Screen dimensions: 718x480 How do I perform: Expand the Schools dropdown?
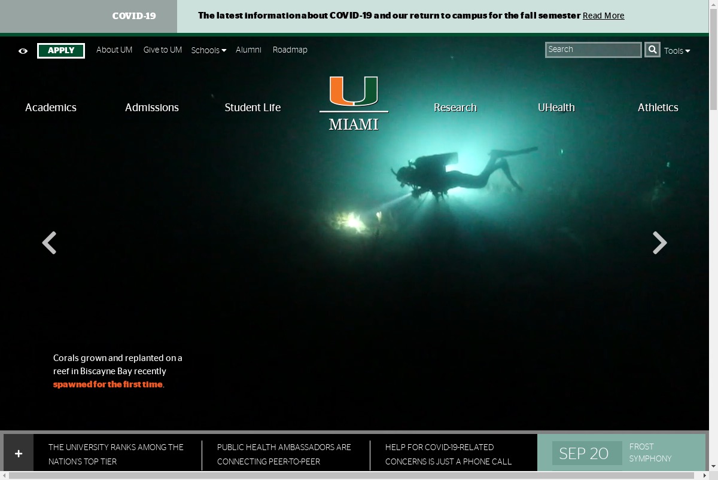pos(209,51)
